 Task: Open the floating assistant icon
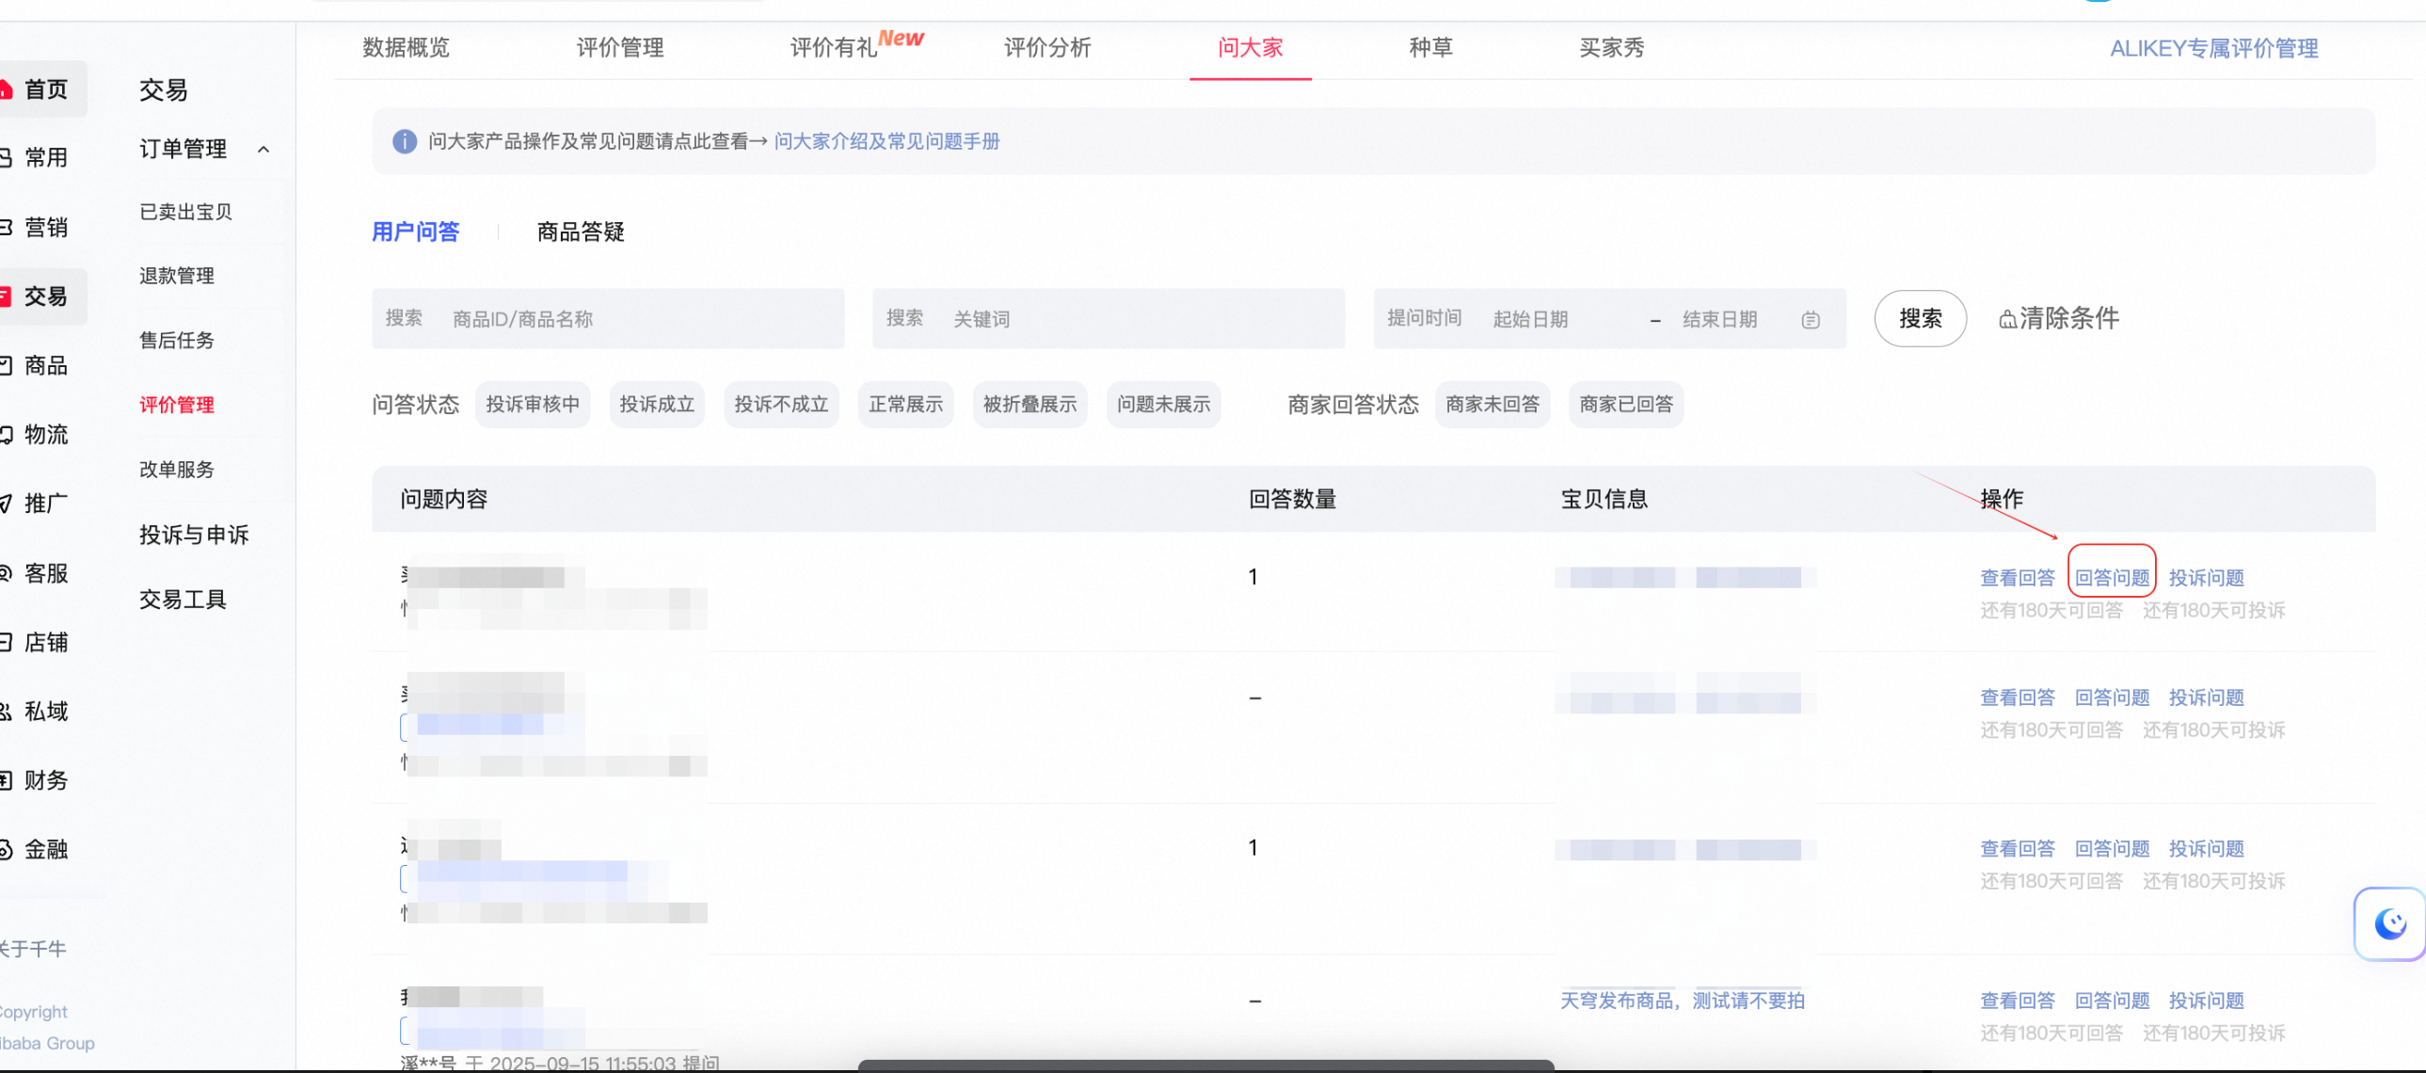click(x=2389, y=923)
